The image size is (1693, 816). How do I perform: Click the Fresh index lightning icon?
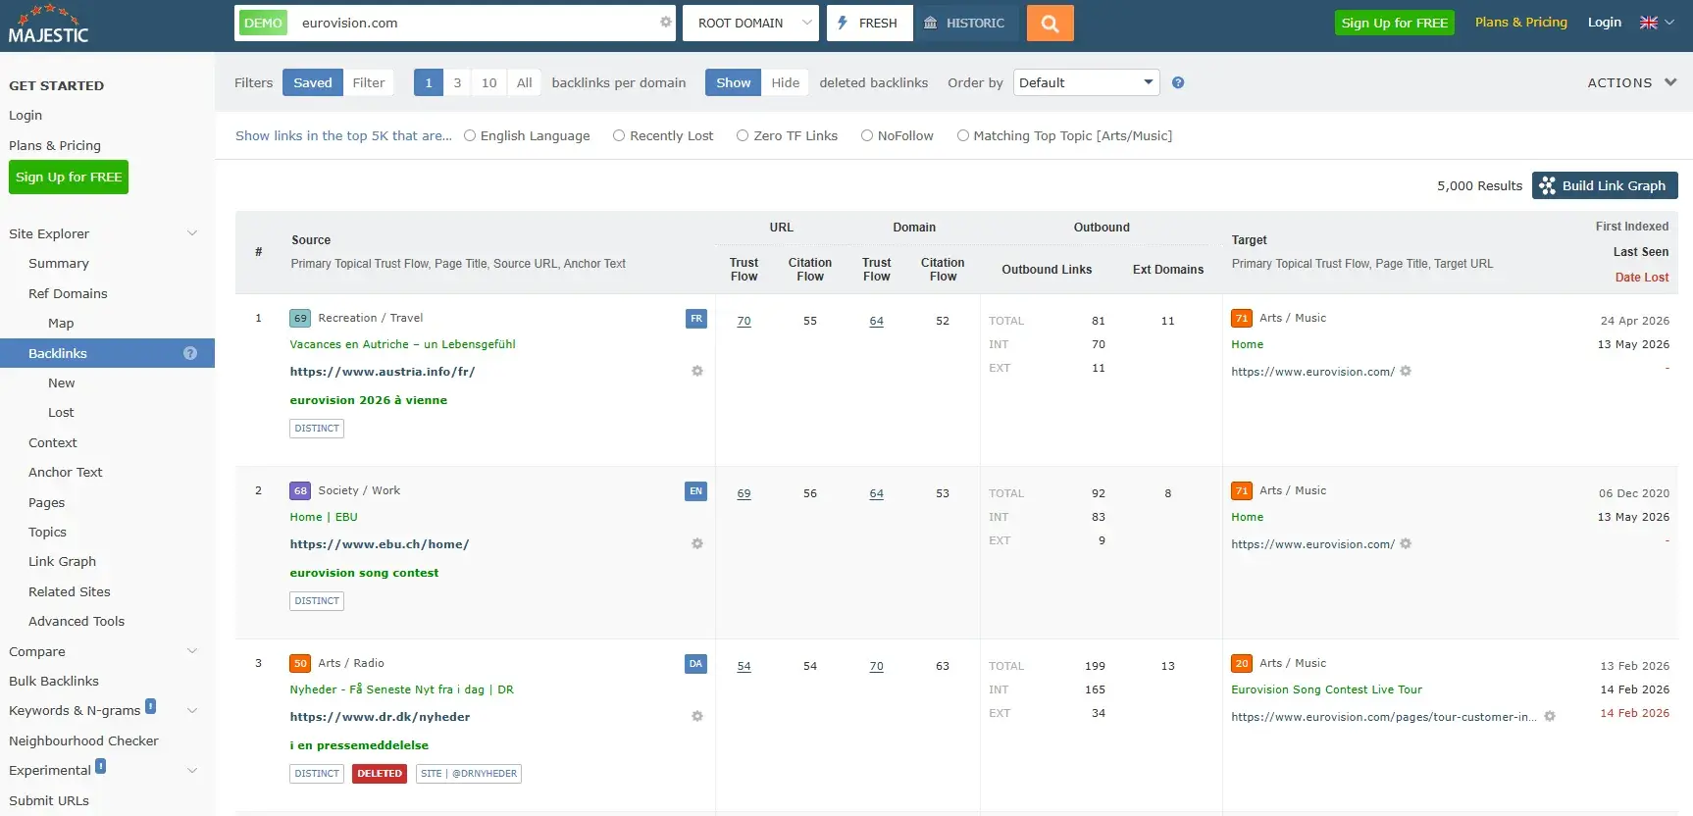(843, 23)
